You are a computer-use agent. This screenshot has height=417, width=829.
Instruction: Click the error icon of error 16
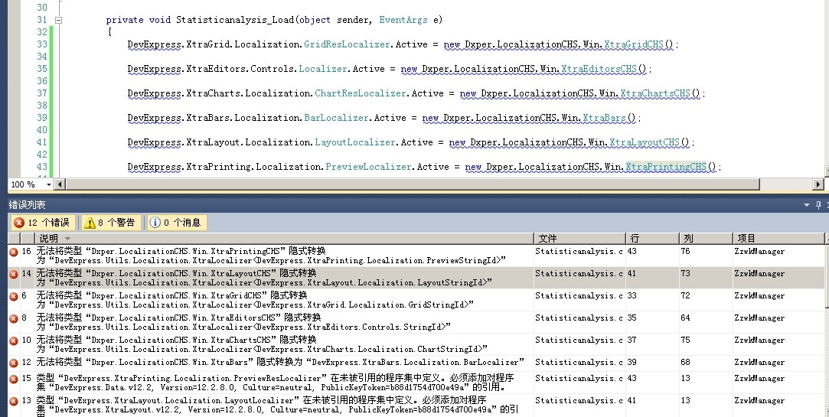tap(14, 252)
